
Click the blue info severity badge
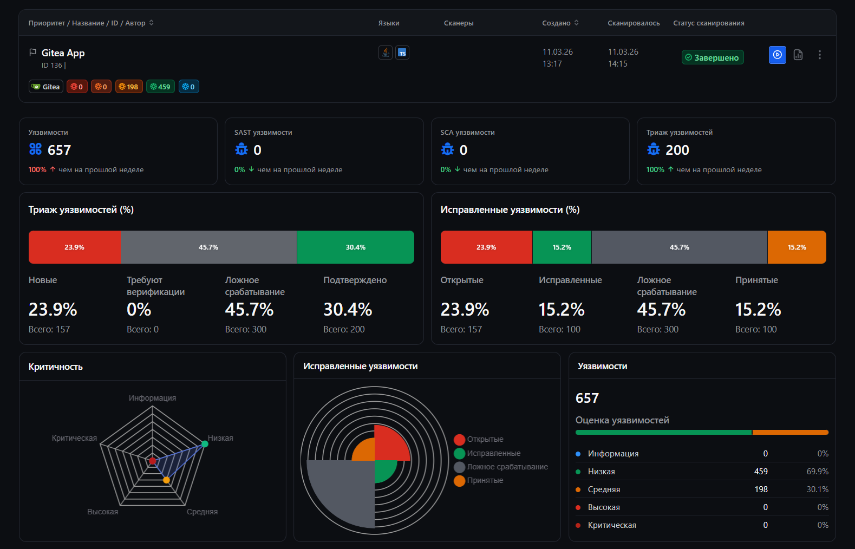(188, 87)
